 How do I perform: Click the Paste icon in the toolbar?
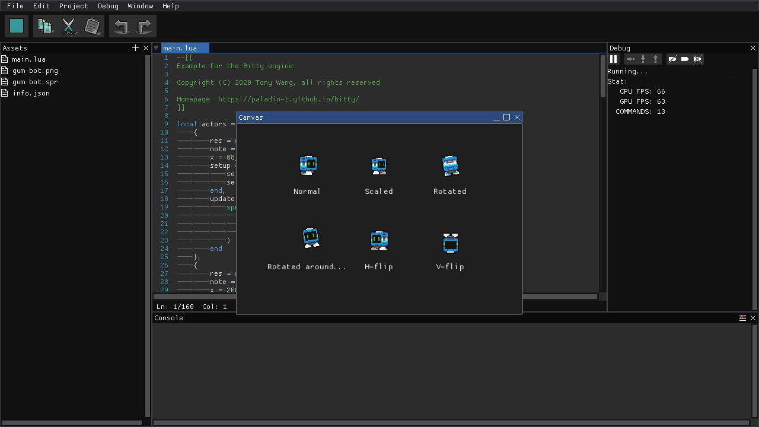(93, 26)
